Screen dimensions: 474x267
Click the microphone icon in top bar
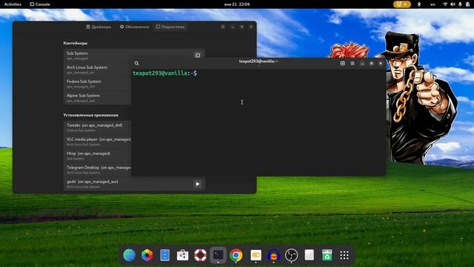[x=460, y=4]
